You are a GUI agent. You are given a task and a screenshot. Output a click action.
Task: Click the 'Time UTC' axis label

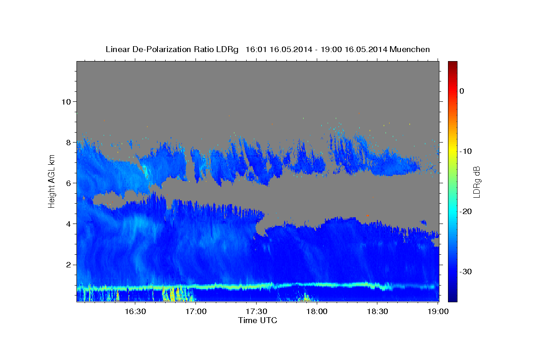click(257, 320)
